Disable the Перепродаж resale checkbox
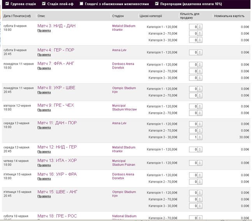 click(x=157, y=4)
